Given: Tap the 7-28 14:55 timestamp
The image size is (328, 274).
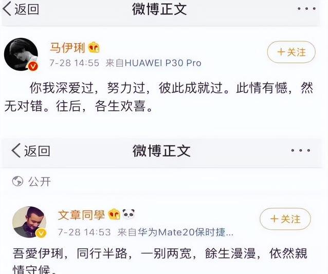Looking at the screenshot, I should point(74,63).
